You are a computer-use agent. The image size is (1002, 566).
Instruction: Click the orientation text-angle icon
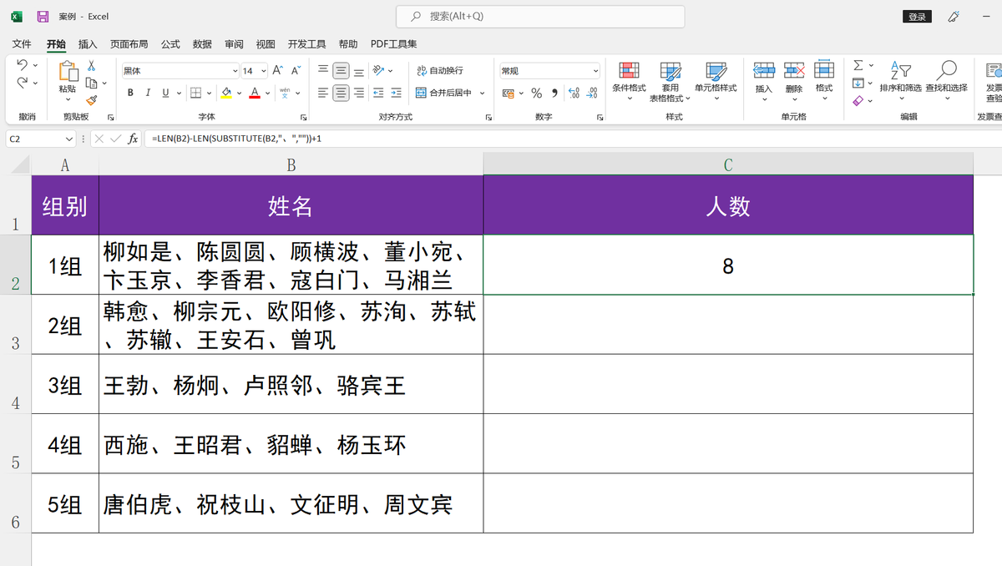click(x=379, y=71)
